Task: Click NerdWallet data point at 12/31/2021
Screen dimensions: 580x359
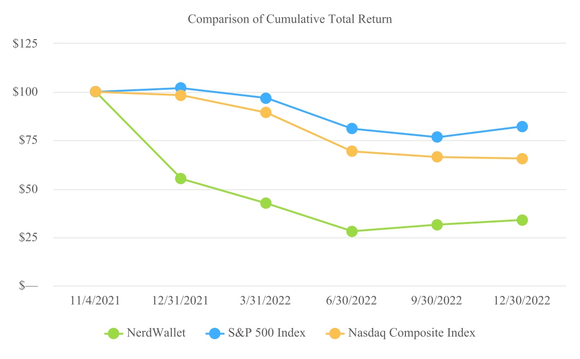Action: coord(181,179)
